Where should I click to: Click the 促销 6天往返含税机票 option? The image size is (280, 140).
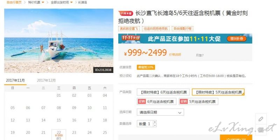tap(156, 102)
